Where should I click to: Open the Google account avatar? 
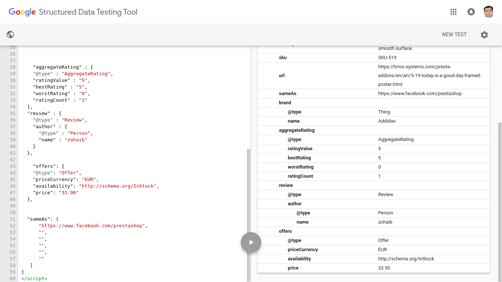point(488,12)
